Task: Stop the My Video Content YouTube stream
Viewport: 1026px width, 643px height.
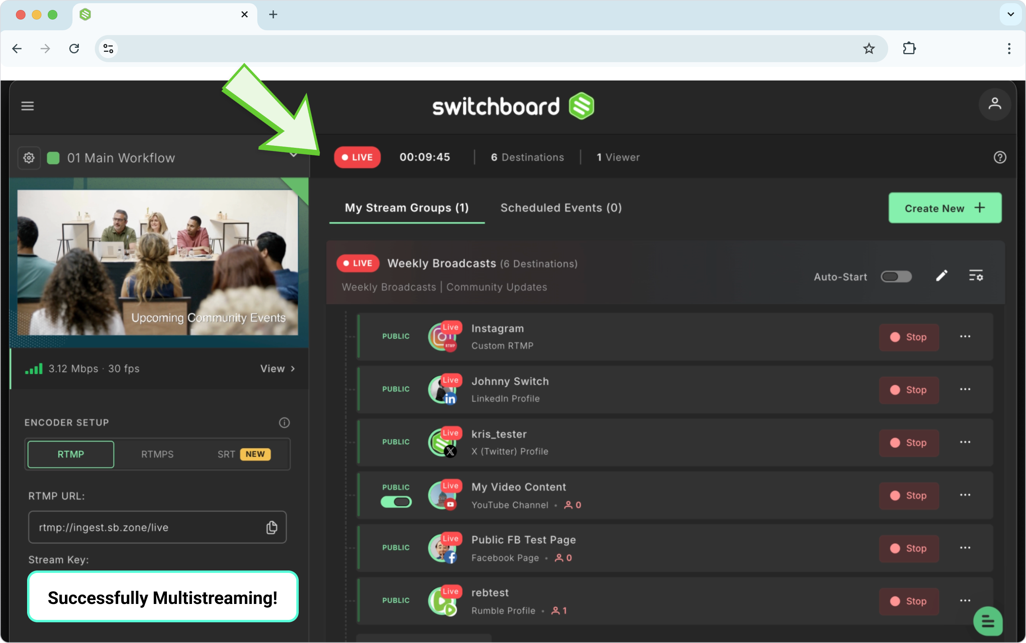Action: pyautogui.click(x=909, y=496)
